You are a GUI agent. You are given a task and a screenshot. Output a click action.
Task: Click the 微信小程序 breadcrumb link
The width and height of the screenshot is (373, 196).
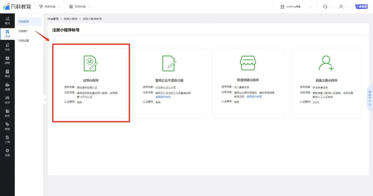[70, 19]
